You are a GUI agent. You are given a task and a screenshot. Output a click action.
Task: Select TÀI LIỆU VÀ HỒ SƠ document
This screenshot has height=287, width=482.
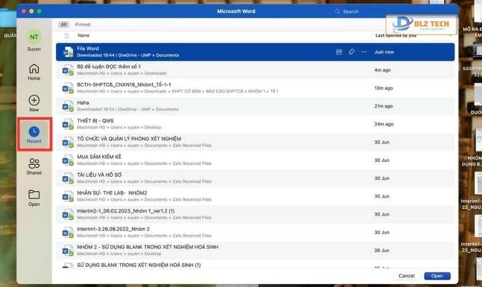tap(255, 178)
